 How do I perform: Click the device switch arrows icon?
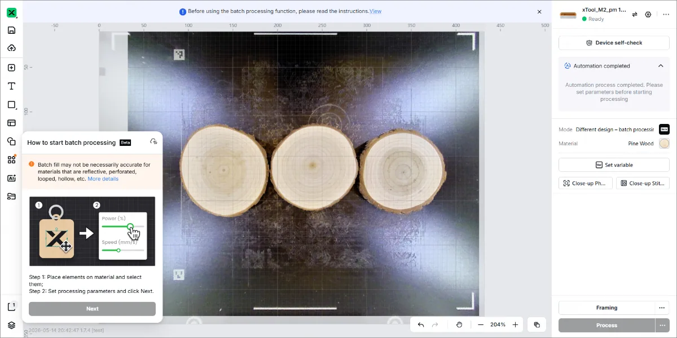(x=635, y=15)
